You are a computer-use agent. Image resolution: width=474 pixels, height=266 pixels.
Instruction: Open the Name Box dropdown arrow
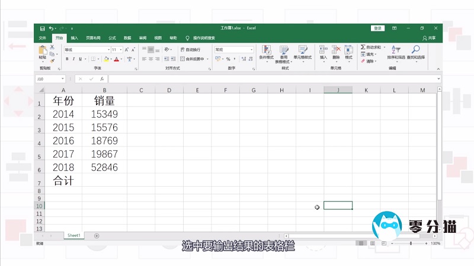63,79
